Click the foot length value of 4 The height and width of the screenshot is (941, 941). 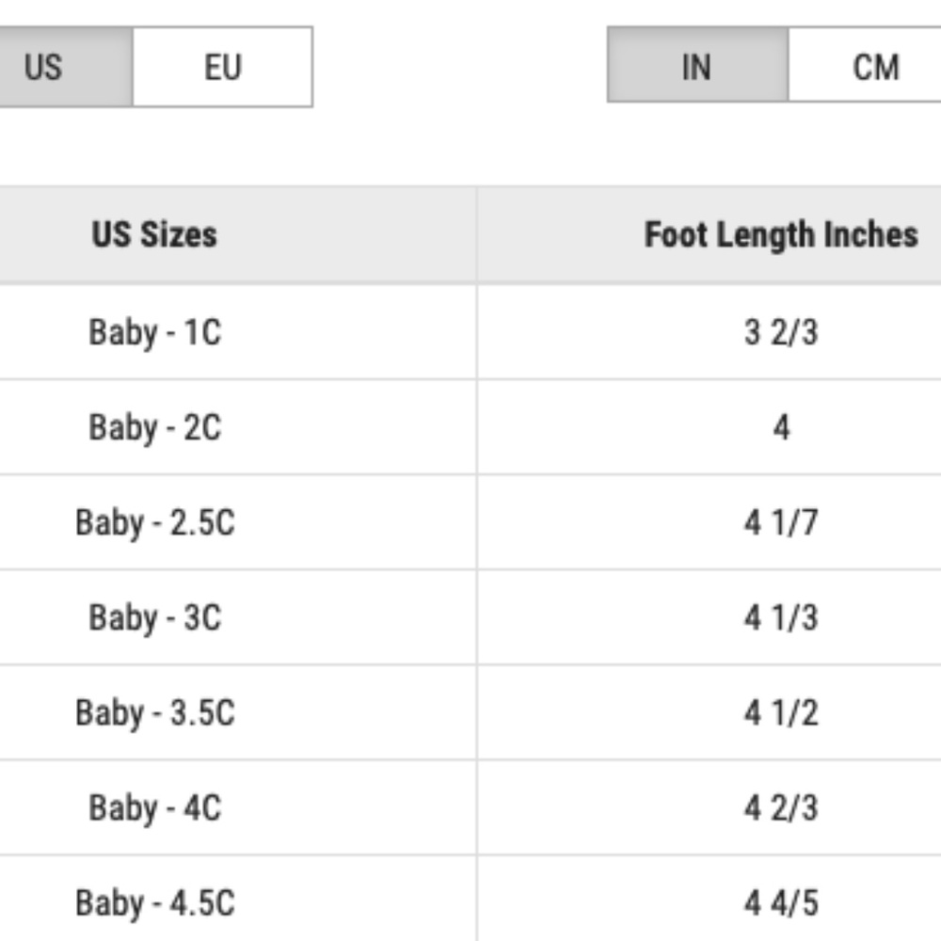[x=781, y=426]
